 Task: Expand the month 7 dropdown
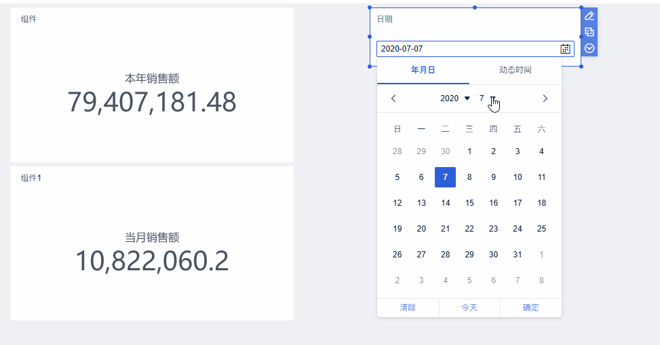pyautogui.click(x=488, y=98)
